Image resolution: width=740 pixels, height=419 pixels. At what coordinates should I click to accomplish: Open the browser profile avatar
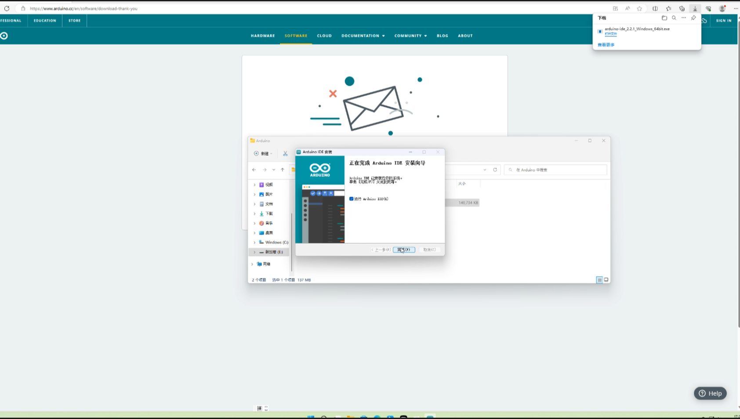coord(722,8)
